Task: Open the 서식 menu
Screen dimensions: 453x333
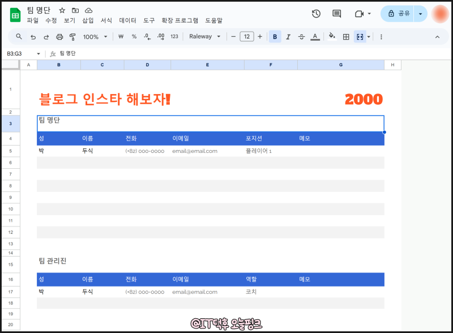Action: 106,20
